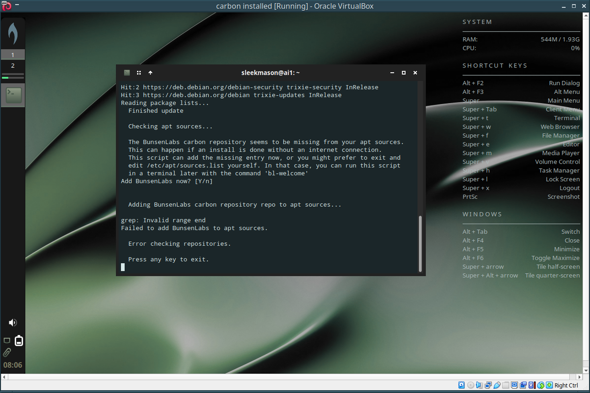Click the 'Screenshot' shortcut label
590x393 pixels.
(x=563, y=196)
